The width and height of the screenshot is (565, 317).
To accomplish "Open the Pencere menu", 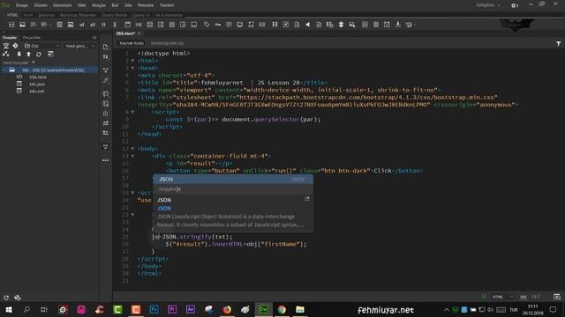I will (x=146, y=5).
